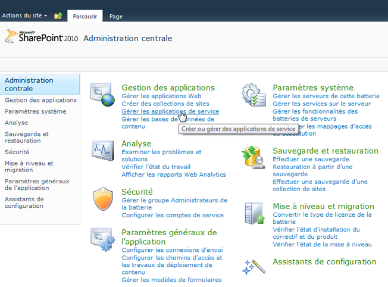The width and height of the screenshot is (388, 287).
Task: Open the Mise à niveau et migration heading
Action: pos(323,206)
